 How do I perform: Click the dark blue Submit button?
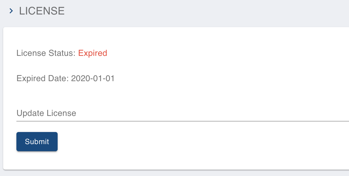pyautogui.click(x=37, y=142)
